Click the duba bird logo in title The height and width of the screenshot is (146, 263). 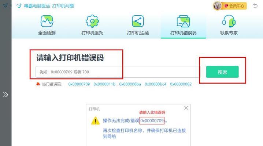(x=19, y=6)
